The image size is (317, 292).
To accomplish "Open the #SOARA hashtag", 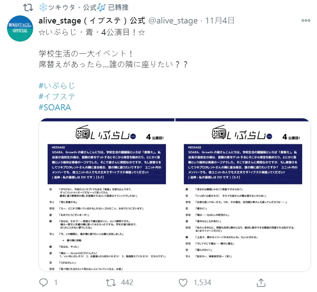I will (x=55, y=107).
